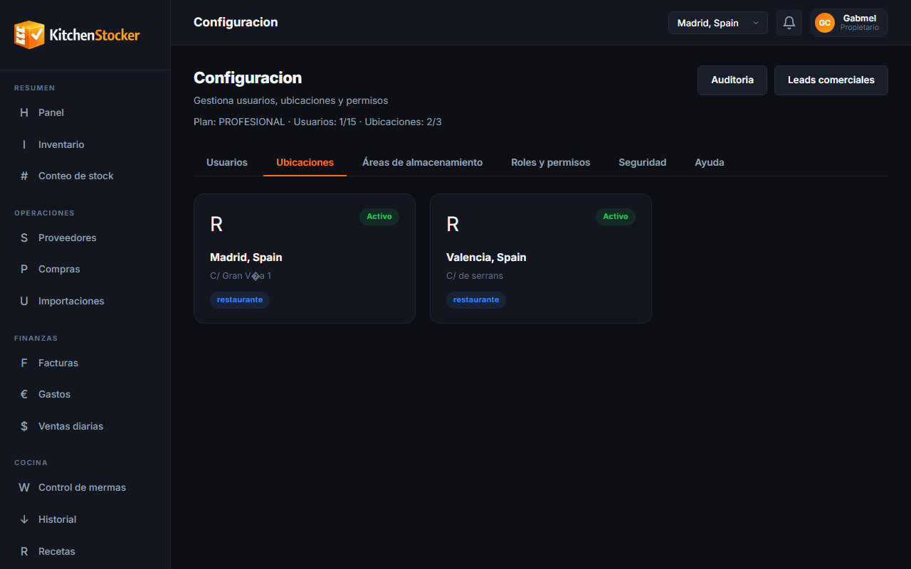Switch to the Usuarios tab

click(227, 162)
